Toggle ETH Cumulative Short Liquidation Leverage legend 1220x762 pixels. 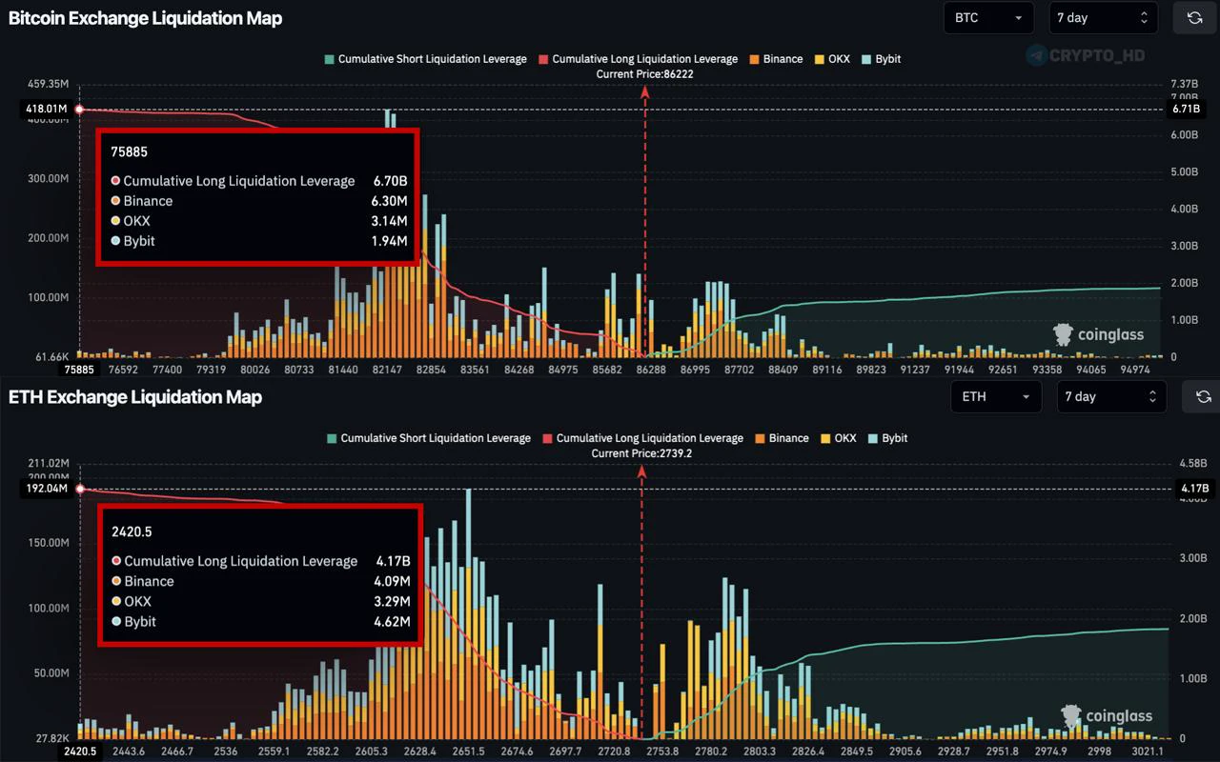[428, 438]
